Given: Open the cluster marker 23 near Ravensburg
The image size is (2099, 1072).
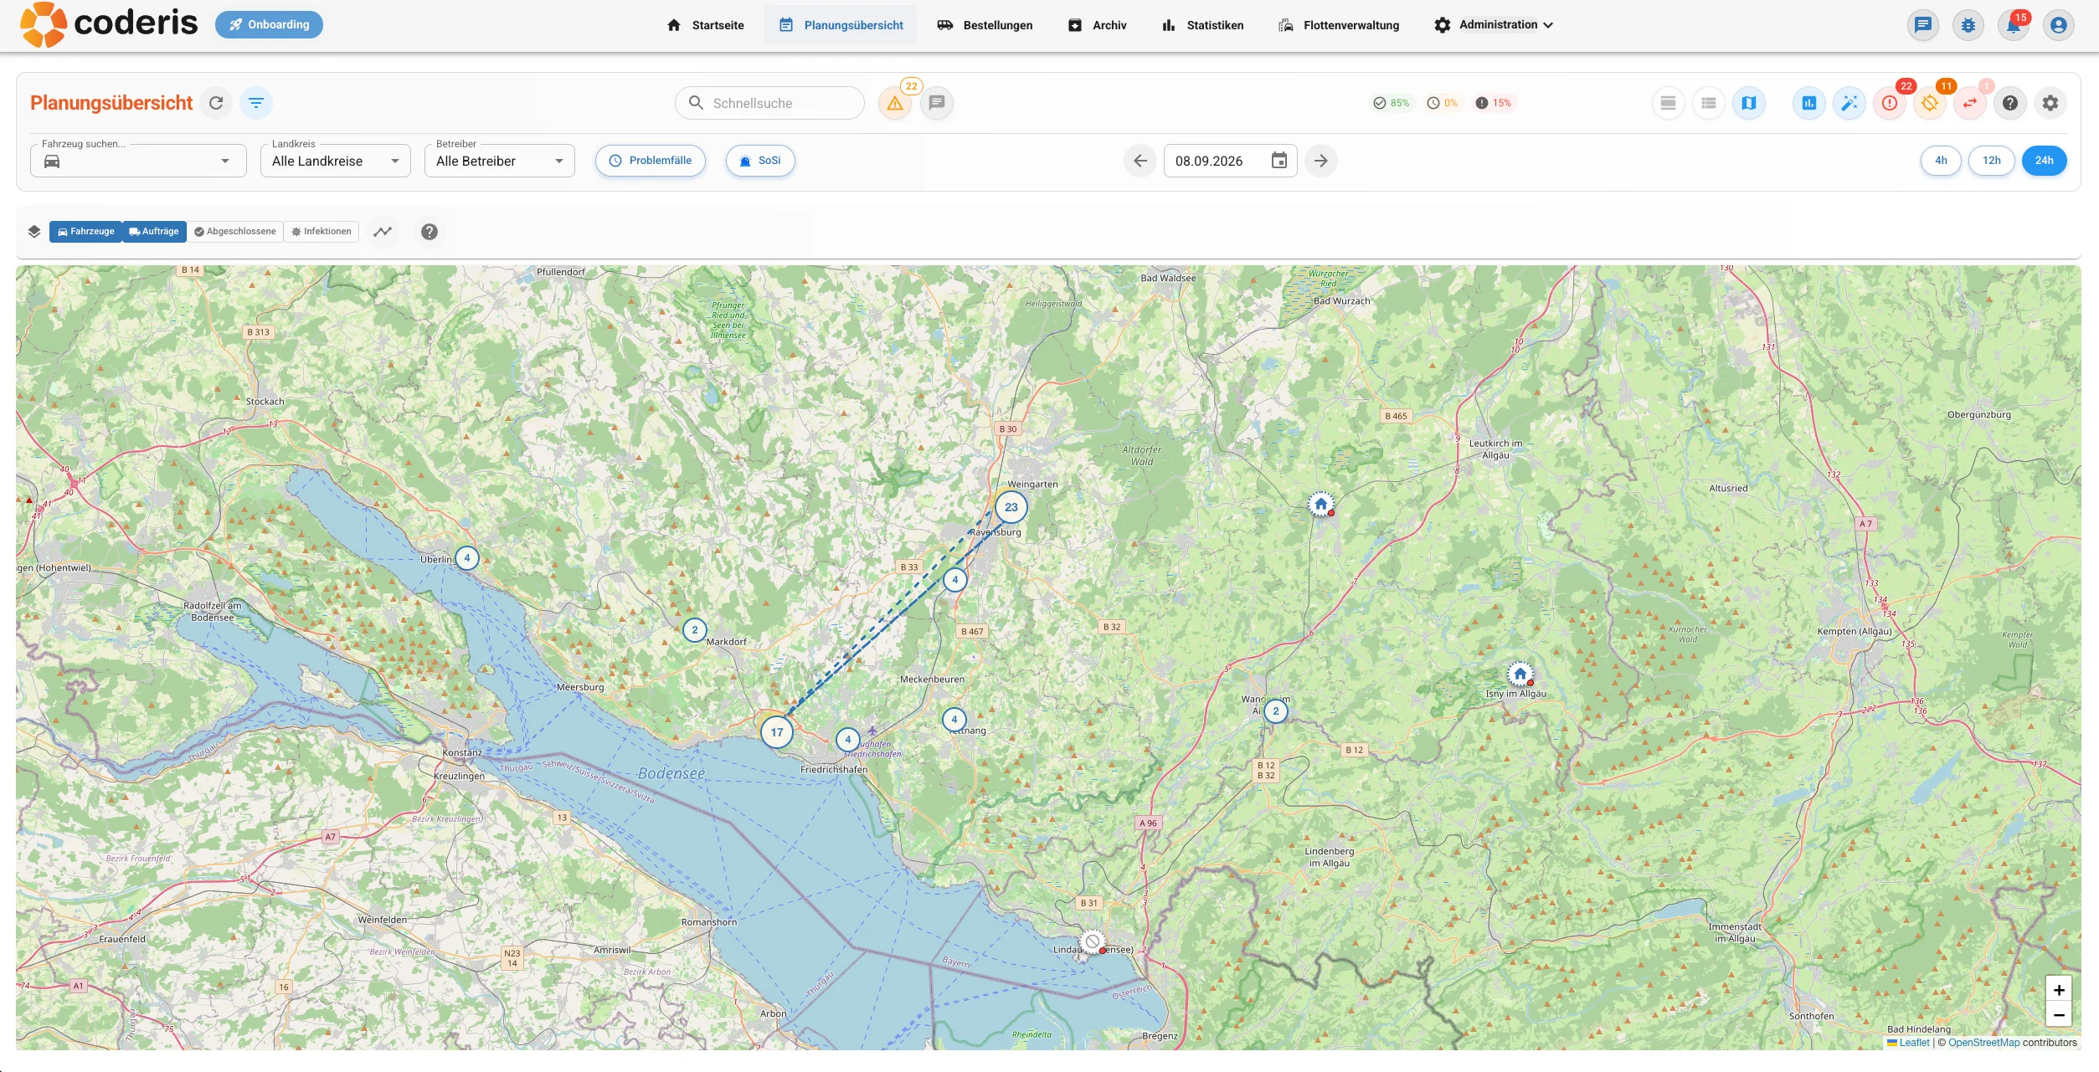Looking at the screenshot, I should (1011, 507).
